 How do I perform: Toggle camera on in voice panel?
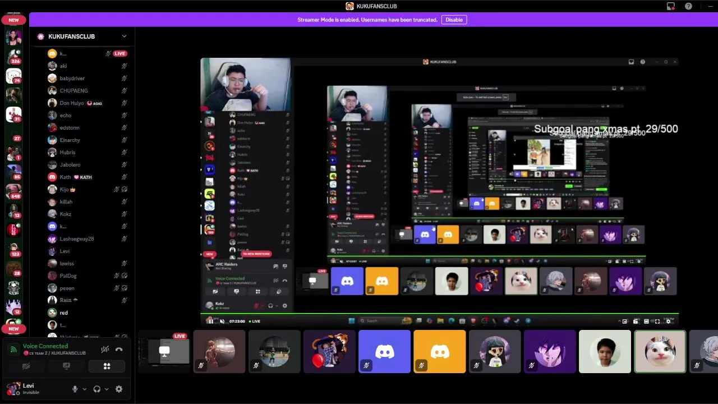pos(26,366)
